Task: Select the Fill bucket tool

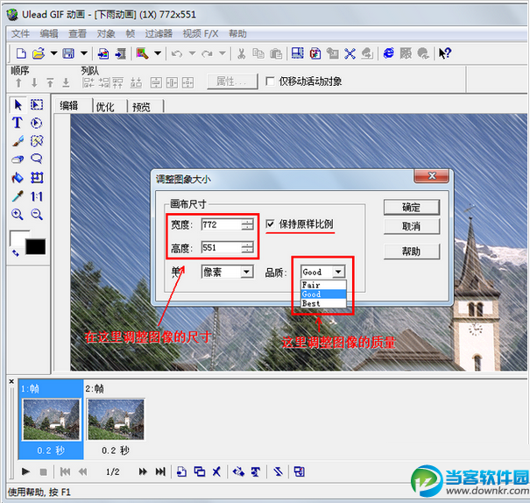Action: [18, 178]
